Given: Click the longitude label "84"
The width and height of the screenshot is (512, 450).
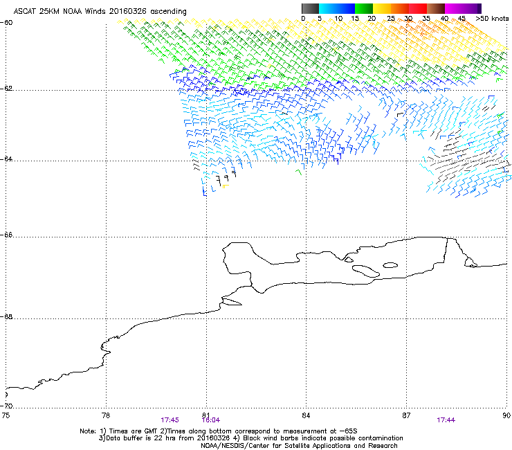Looking at the screenshot, I should [x=306, y=415].
